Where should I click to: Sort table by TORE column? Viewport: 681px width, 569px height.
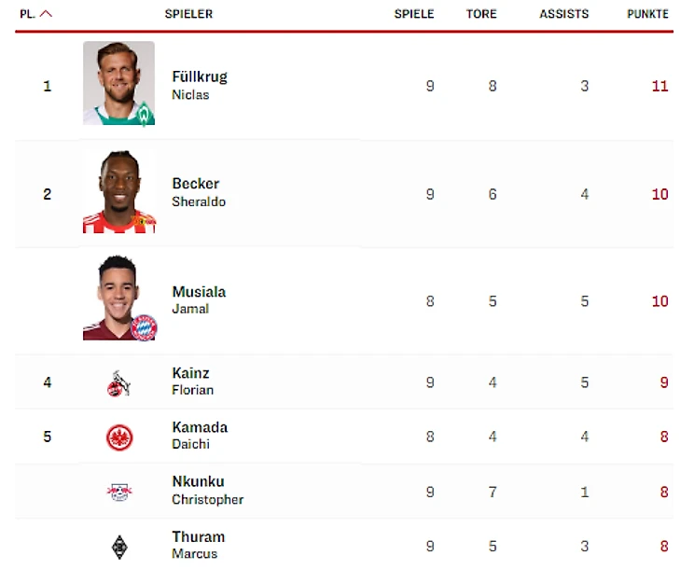[x=481, y=14]
